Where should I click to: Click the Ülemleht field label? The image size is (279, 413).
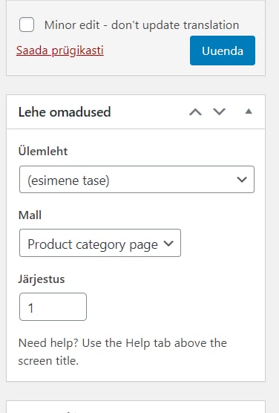pos(43,152)
